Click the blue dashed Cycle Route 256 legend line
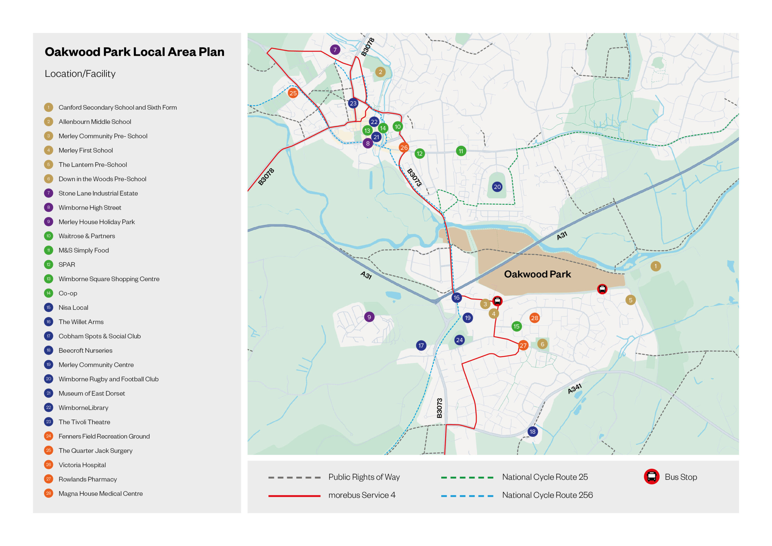The height and width of the screenshot is (546, 772). coord(467,496)
